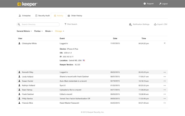Open Notification Settings label
Image resolution: width=185 pixels, height=116 pixels.
point(141,24)
